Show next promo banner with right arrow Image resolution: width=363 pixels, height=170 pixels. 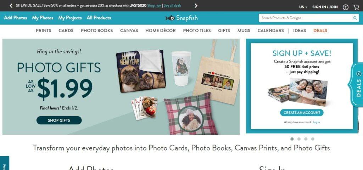(x=196, y=6)
